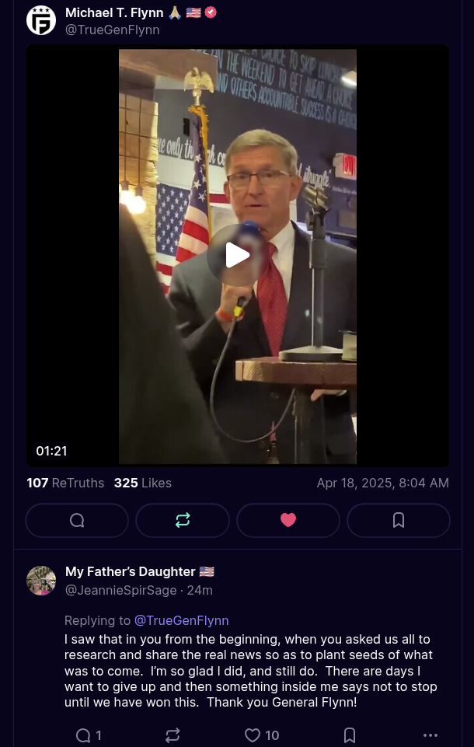Open My Father's Daughter profile name
The image size is (474, 747).
point(130,571)
